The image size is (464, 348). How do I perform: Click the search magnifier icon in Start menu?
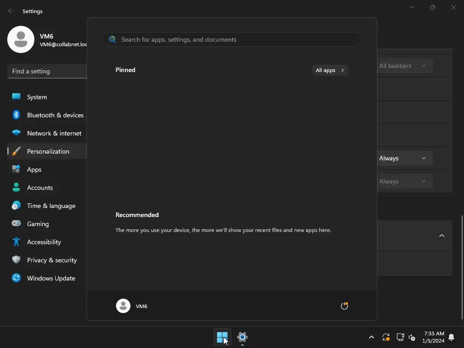[112, 39]
